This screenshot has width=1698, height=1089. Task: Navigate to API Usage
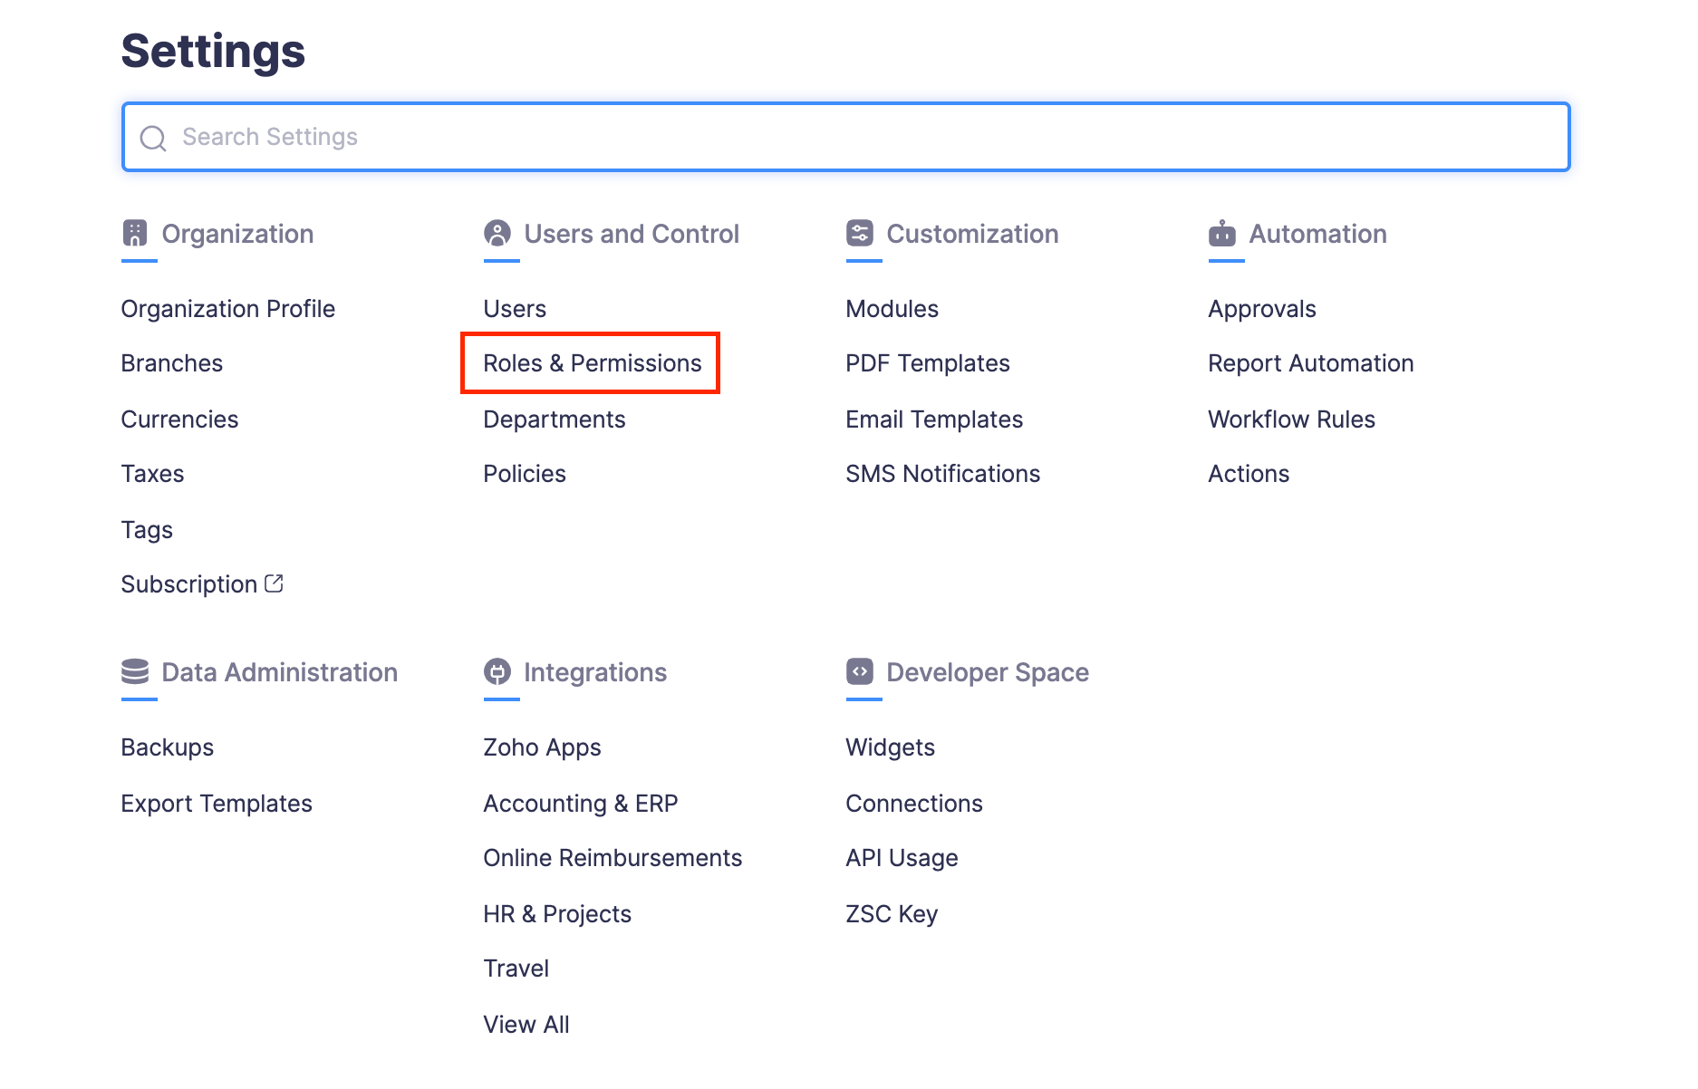pos(902,858)
